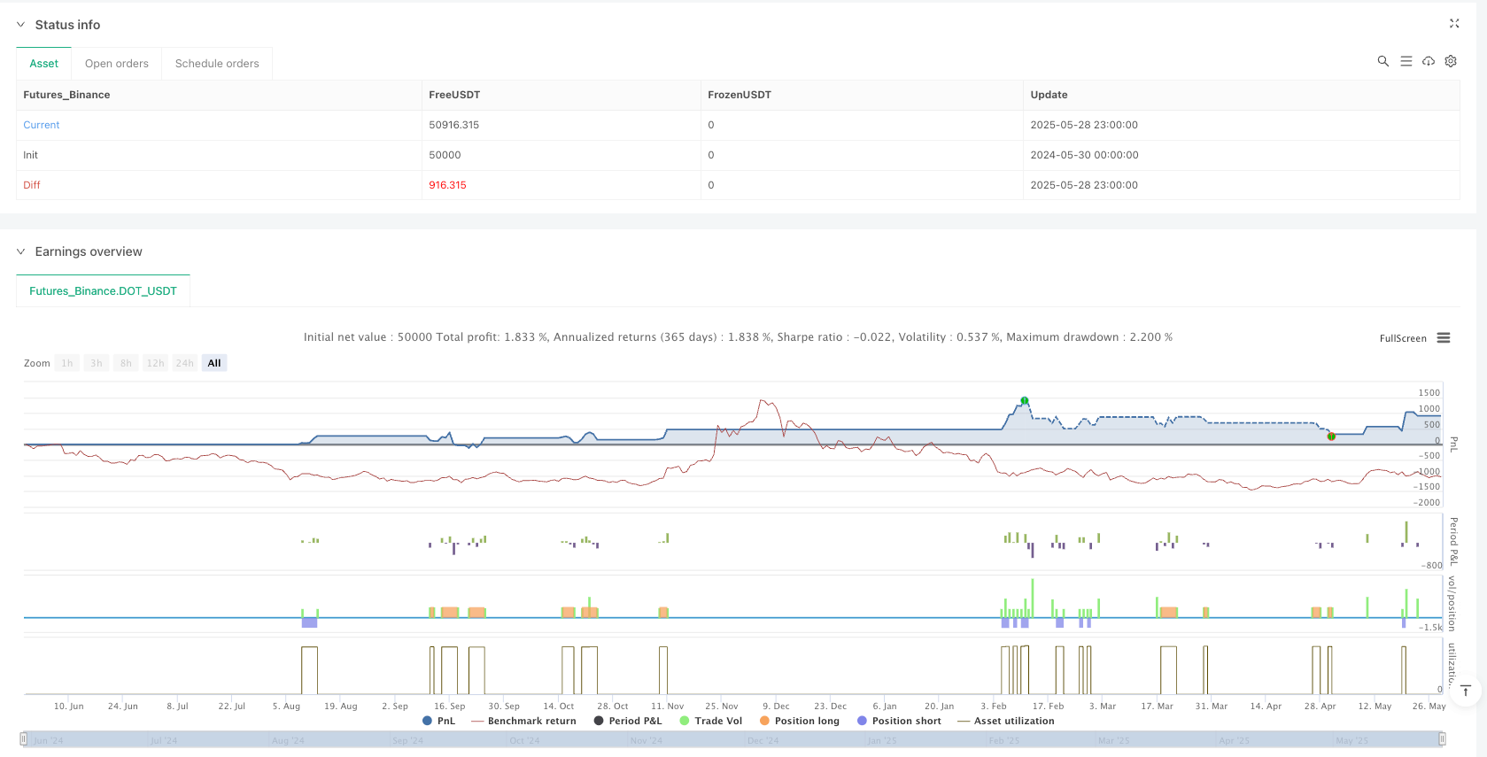Select the All zoom range button

click(x=214, y=363)
